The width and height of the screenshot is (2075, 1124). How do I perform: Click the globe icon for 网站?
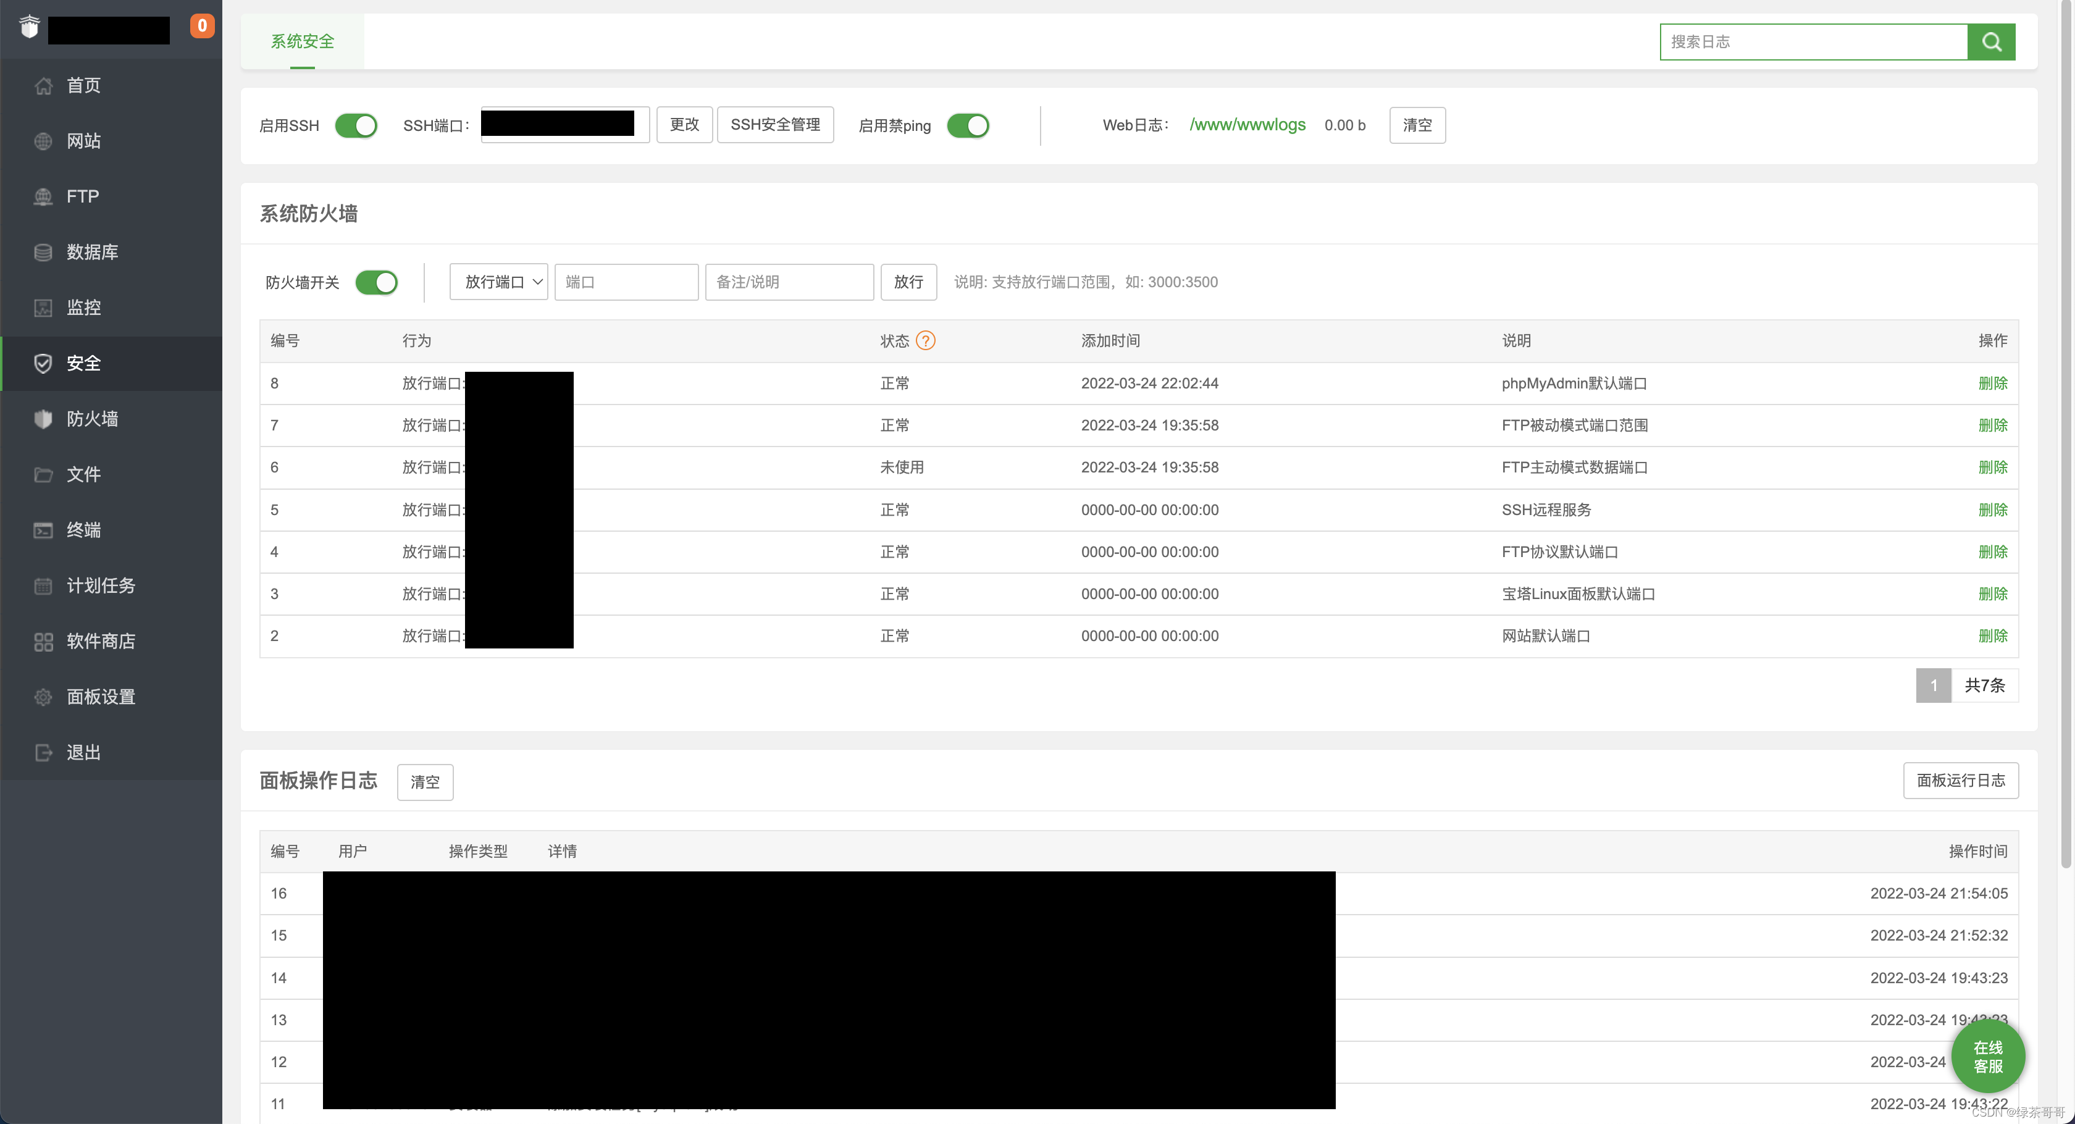point(43,141)
